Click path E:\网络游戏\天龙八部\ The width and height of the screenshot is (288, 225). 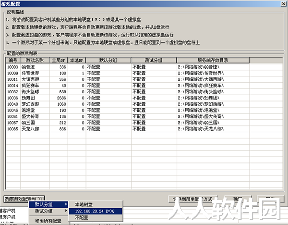pos(201,129)
